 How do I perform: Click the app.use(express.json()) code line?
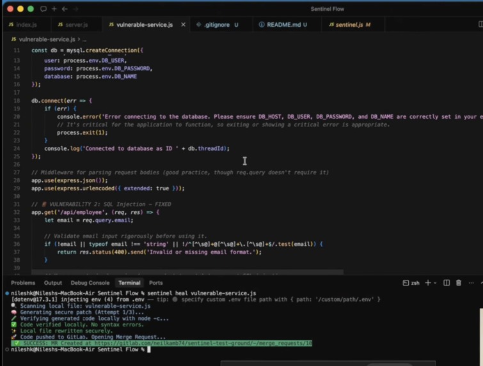[70, 180]
